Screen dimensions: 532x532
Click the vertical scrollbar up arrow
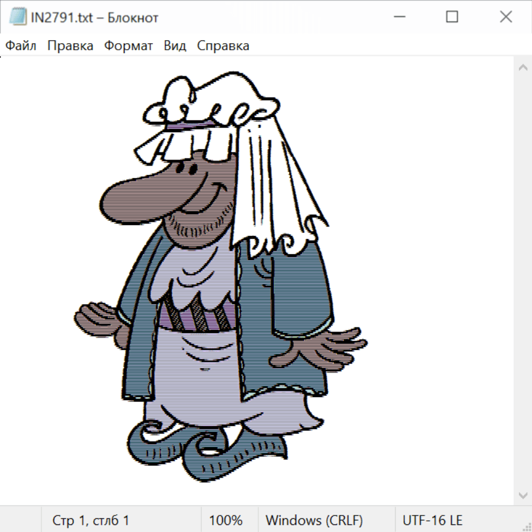coord(523,68)
